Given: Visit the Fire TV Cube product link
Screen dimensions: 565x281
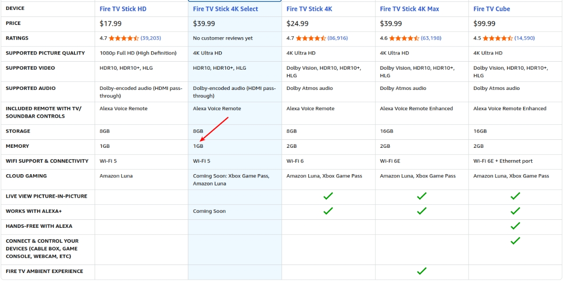Looking at the screenshot, I should click(492, 9).
